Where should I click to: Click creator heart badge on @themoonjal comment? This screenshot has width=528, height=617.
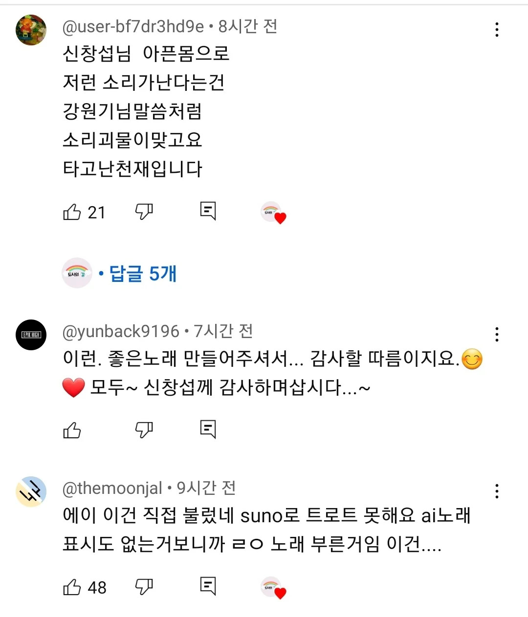point(274,588)
